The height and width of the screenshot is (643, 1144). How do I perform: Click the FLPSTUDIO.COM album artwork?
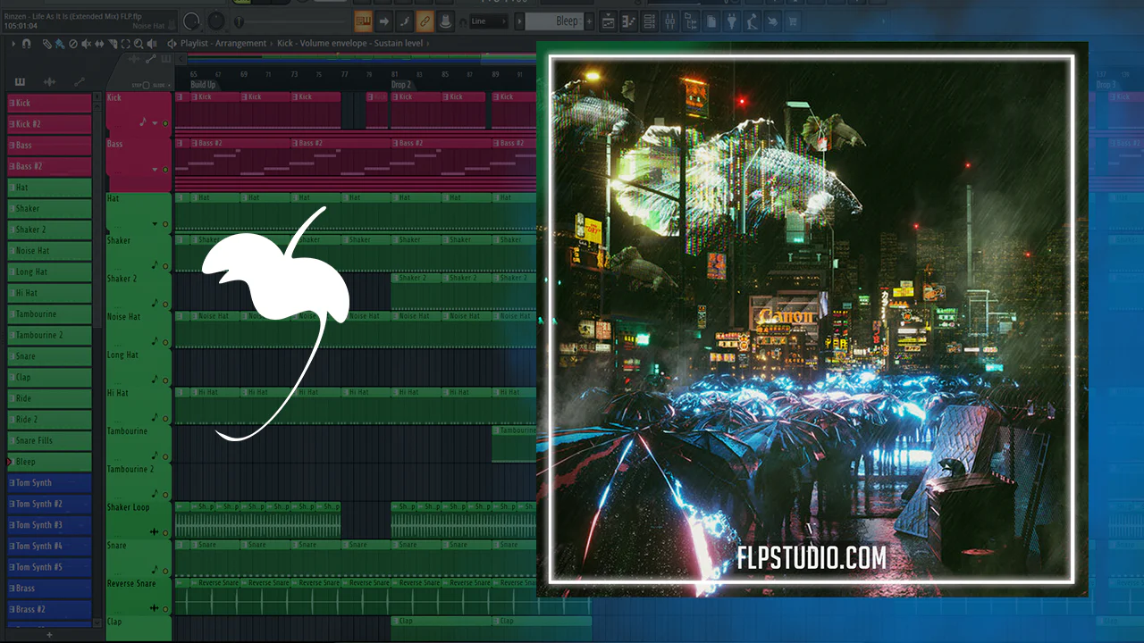click(812, 319)
